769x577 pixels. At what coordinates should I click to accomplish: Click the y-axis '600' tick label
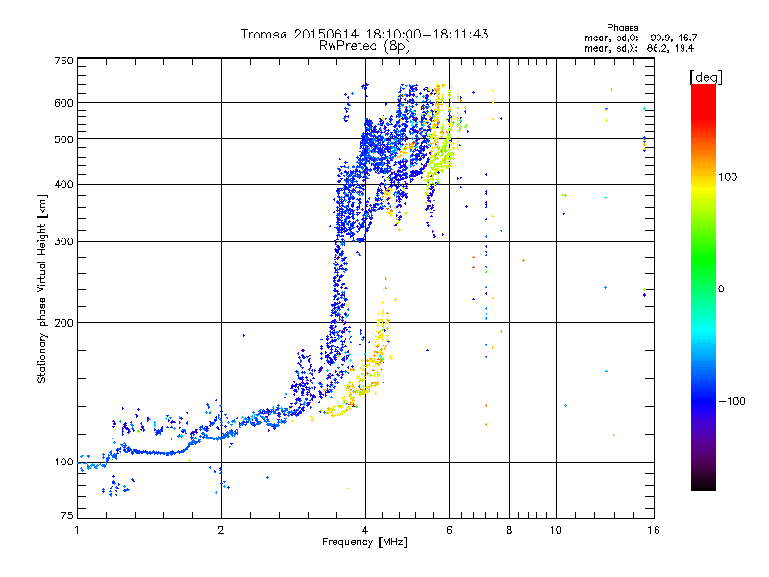click(x=64, y=103)
